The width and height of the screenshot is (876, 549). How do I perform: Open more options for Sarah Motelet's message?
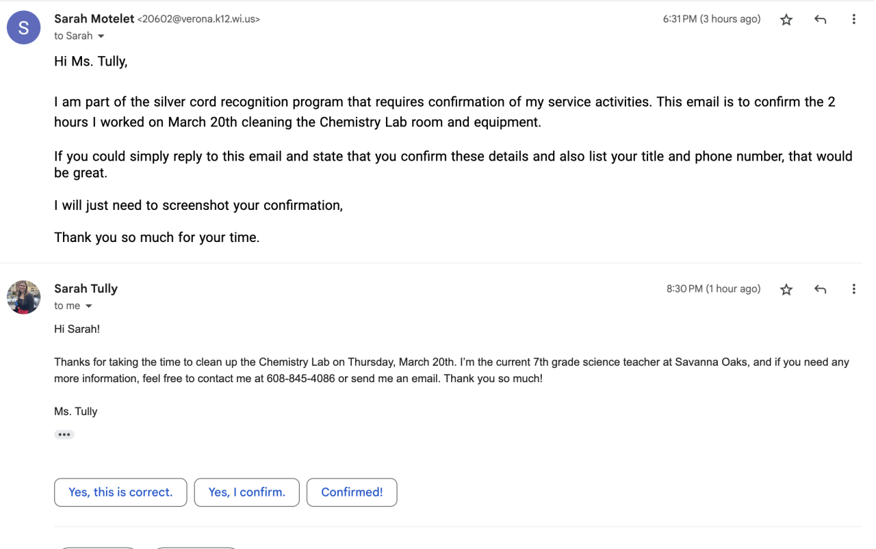pos(853,20)
